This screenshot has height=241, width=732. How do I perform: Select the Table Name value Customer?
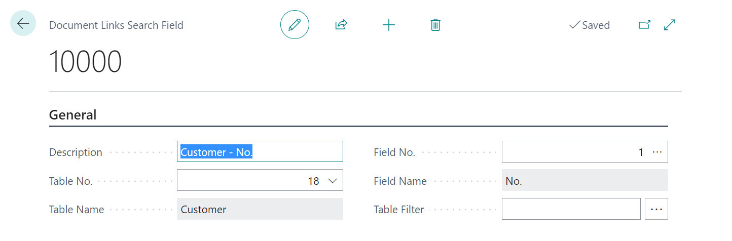click(260, 209)
